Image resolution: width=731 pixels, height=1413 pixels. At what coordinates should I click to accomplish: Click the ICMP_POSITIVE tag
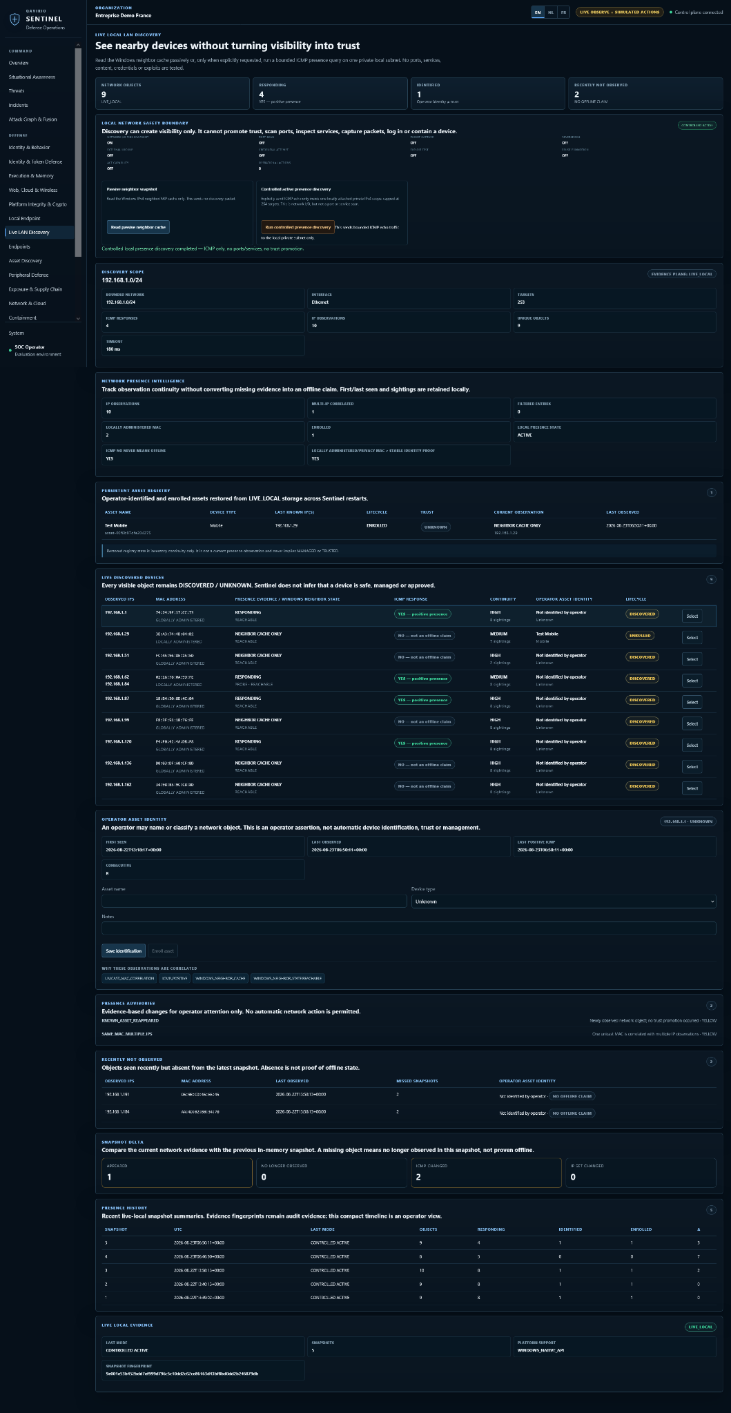175,978
